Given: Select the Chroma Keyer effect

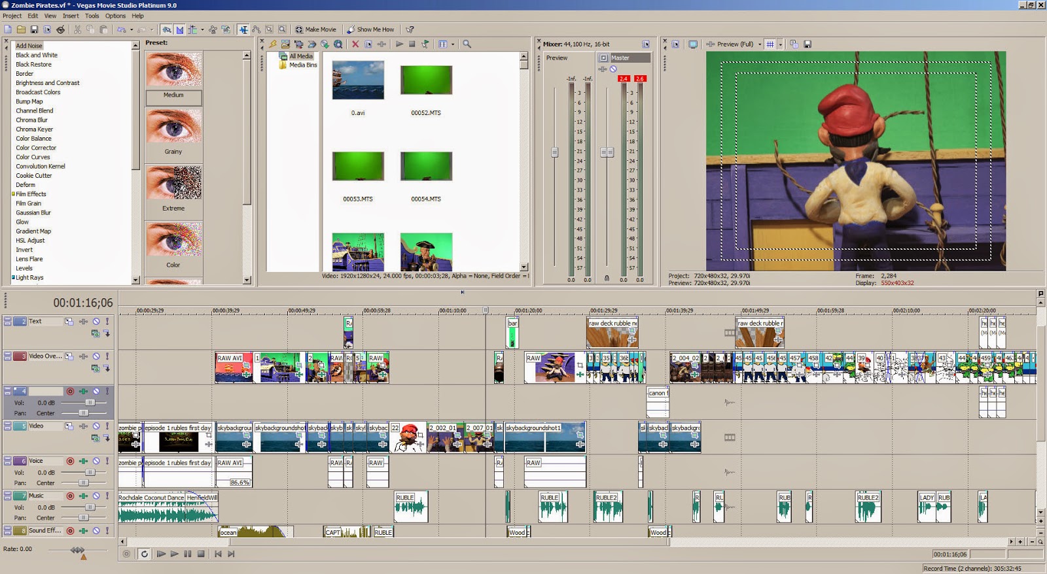Looking at the screenshot, I should [35, 129].
